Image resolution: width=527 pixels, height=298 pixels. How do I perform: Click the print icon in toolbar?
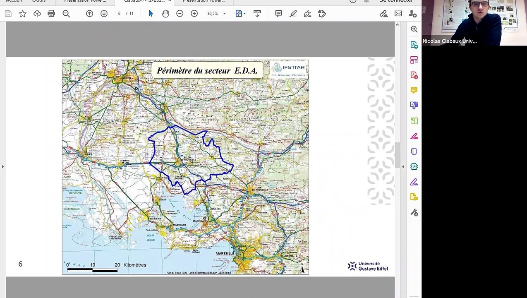pos(51,14)
